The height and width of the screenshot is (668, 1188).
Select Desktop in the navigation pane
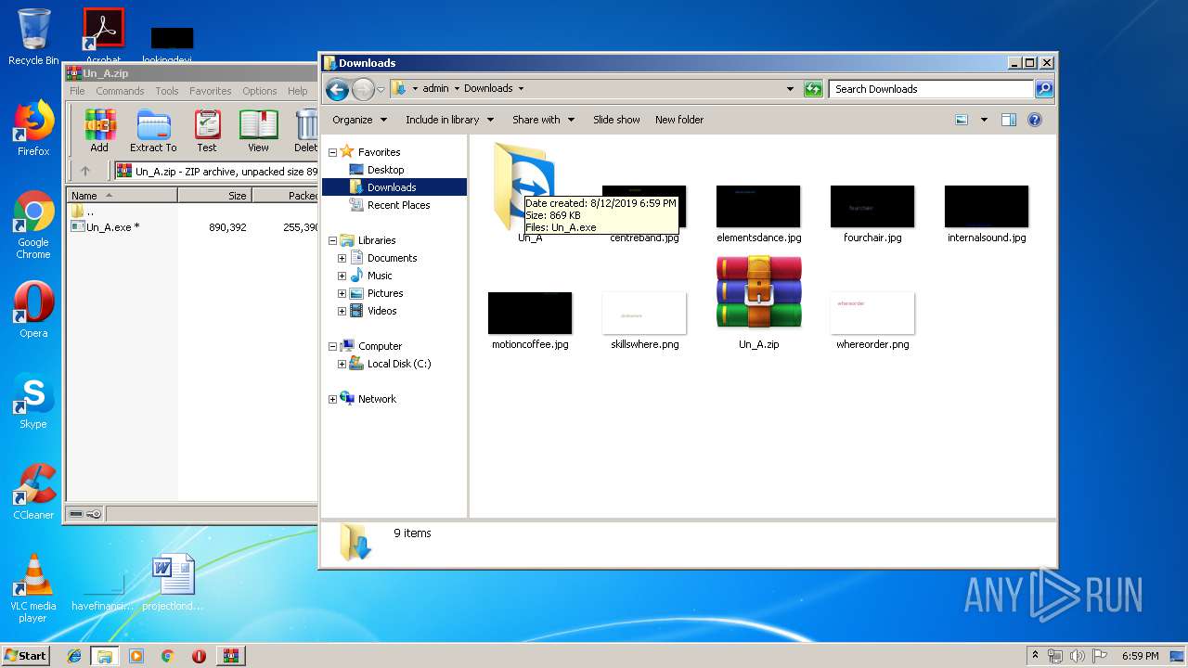coord(385,170)
